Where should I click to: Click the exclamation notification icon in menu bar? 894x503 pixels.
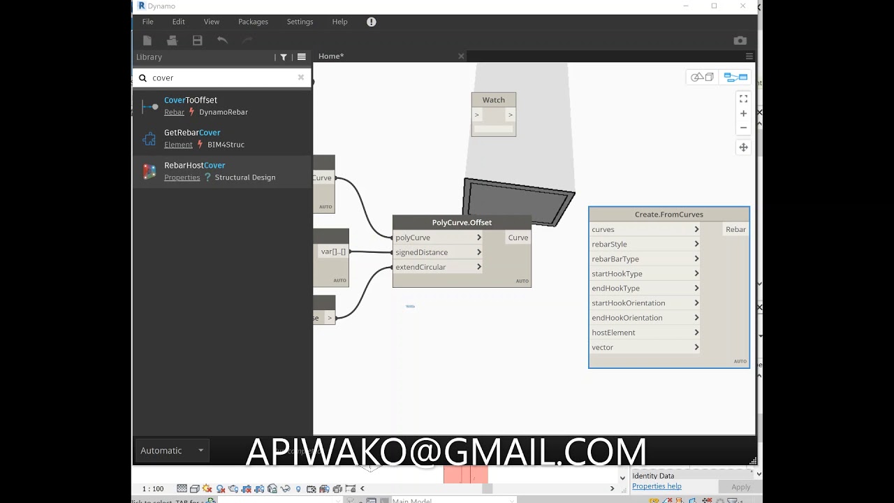pos(372,22)
